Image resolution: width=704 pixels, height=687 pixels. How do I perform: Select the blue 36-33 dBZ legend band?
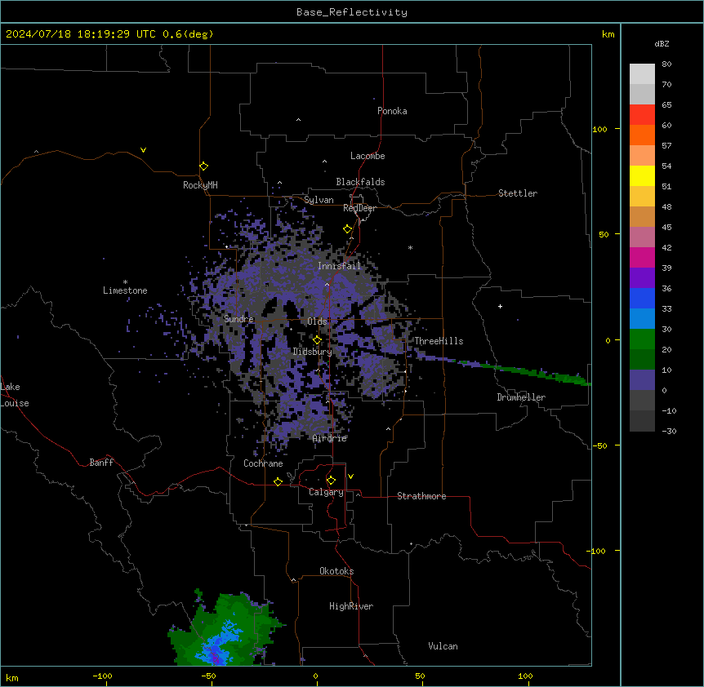pos(642,298)
